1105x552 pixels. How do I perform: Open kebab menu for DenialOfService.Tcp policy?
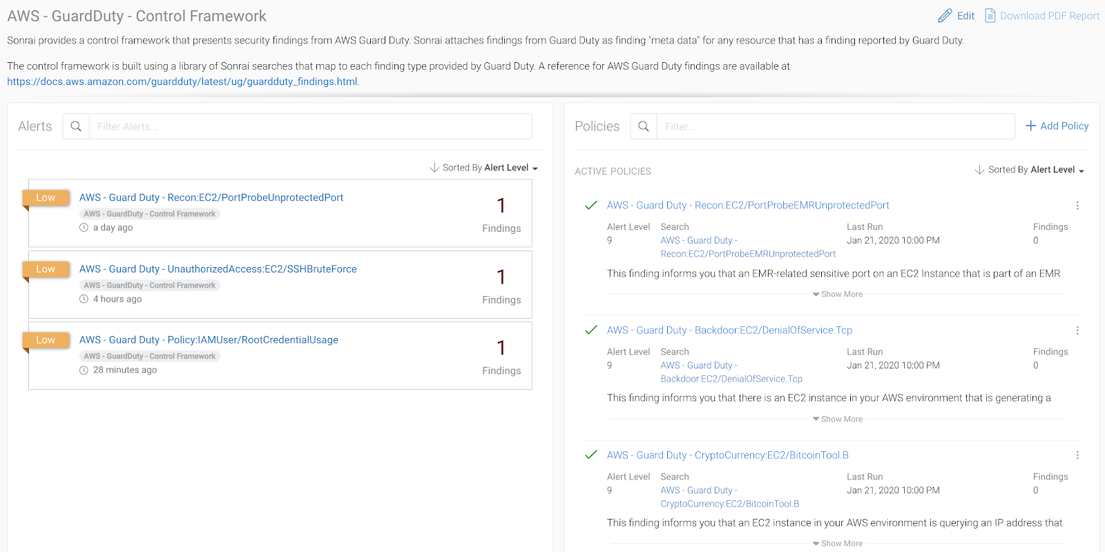click(x=1077, y=331)
